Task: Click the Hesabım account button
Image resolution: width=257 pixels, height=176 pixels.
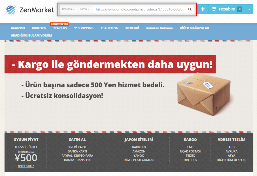Action: click(x=227, y=9)
